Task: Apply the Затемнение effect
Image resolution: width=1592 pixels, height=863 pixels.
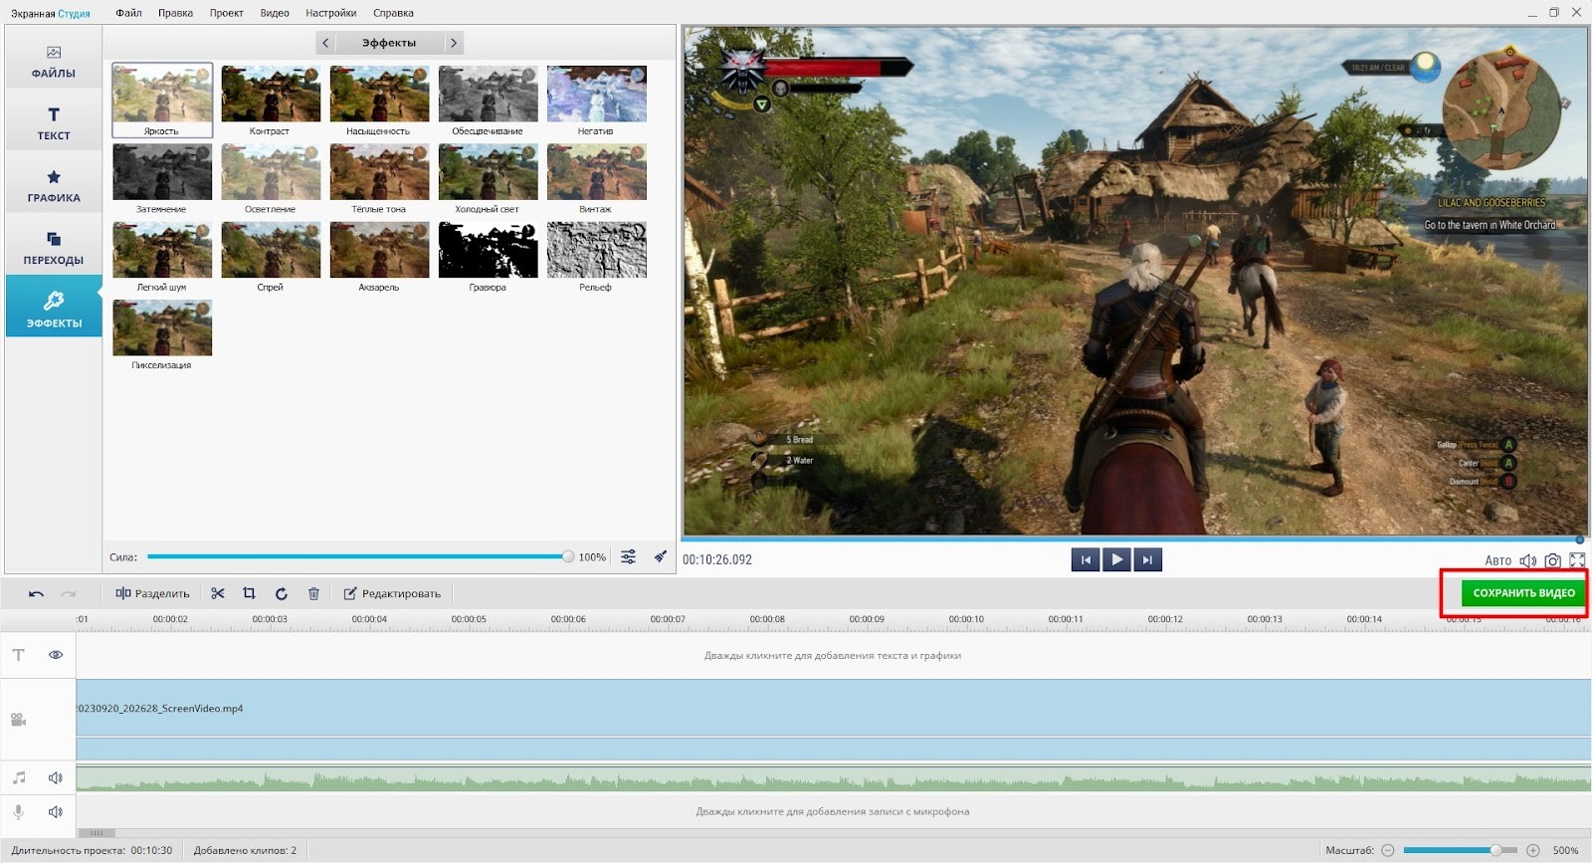Action: [162, 178]
